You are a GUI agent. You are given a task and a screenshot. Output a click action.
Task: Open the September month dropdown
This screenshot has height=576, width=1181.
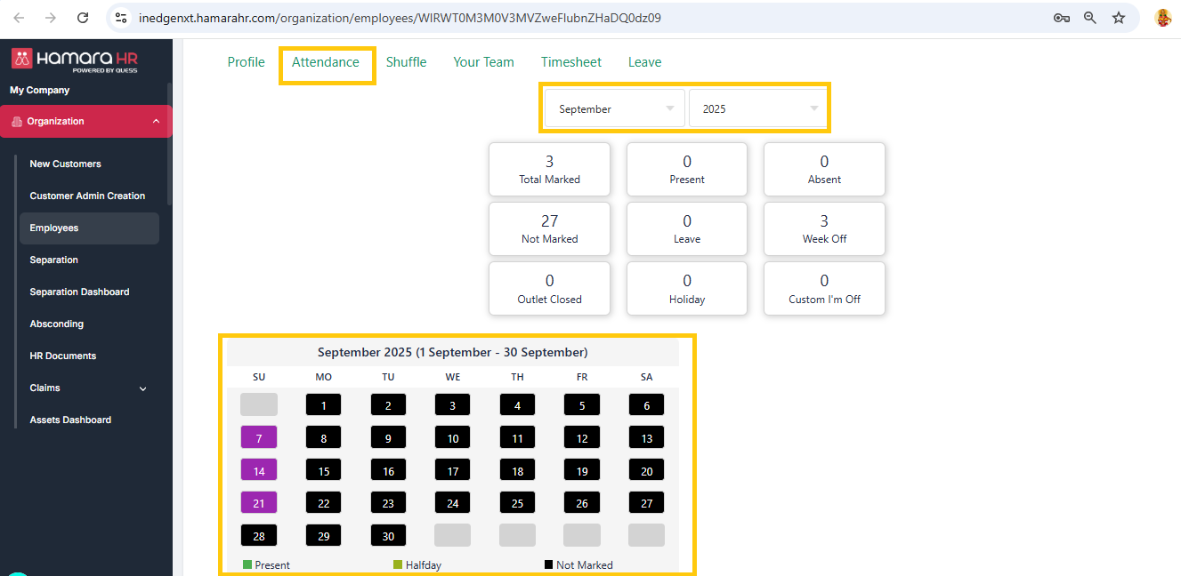[x=615, y=108]
